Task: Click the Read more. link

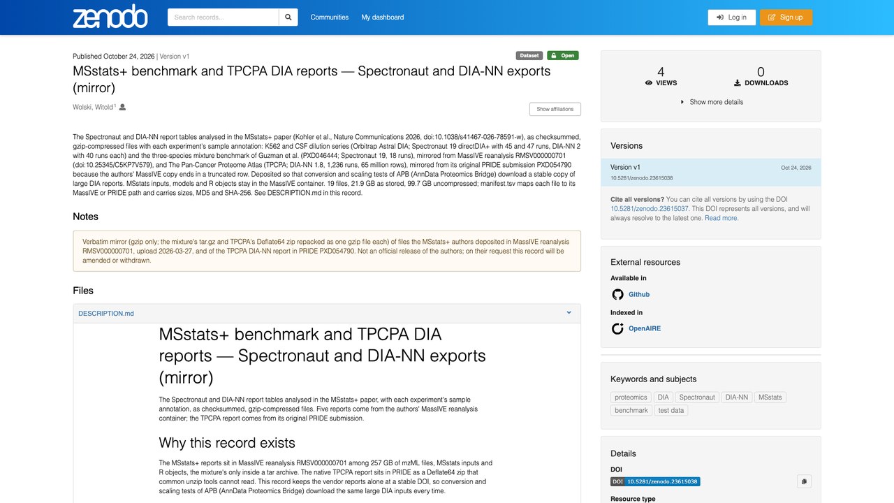Action: click(x=721, y=218)
